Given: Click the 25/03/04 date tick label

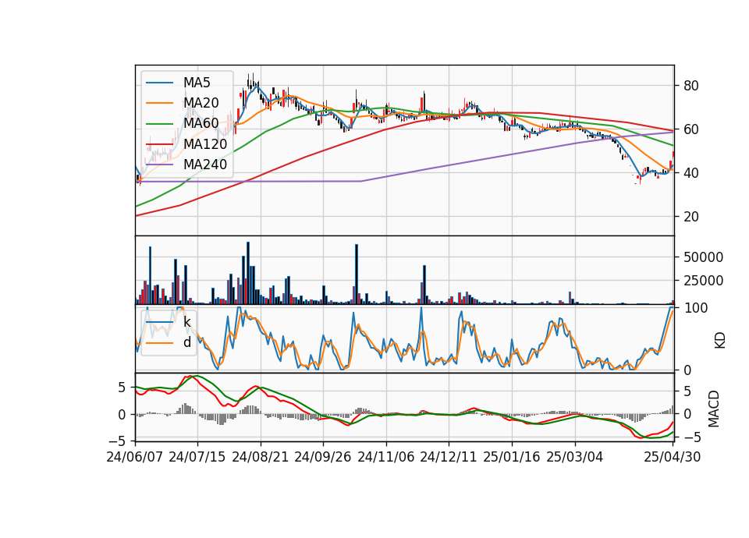Looking at the screenshot, I should (575, 457).
